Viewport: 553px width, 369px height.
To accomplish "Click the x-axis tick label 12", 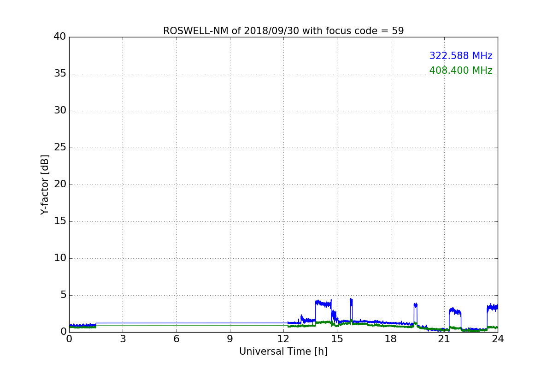I will point(283,339).
